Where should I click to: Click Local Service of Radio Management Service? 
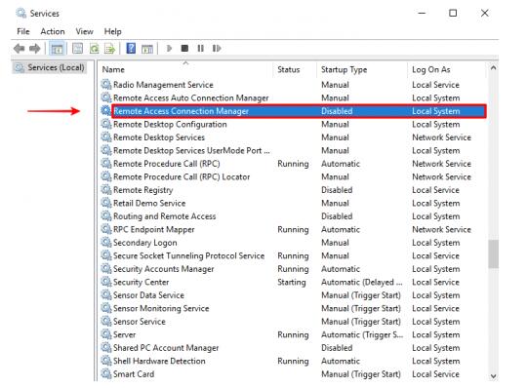point(435,85)
